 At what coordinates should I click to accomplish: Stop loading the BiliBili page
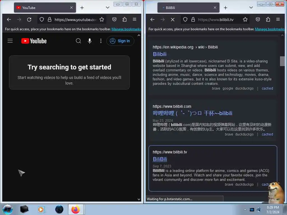coord(173,19)
